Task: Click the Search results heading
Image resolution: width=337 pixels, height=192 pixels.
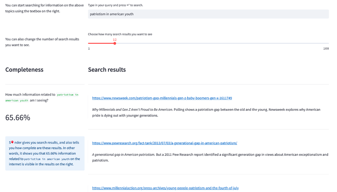Action: [x=107, y=70]
